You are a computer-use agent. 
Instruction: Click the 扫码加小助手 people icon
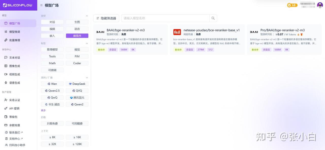click(x=6, y=145)
